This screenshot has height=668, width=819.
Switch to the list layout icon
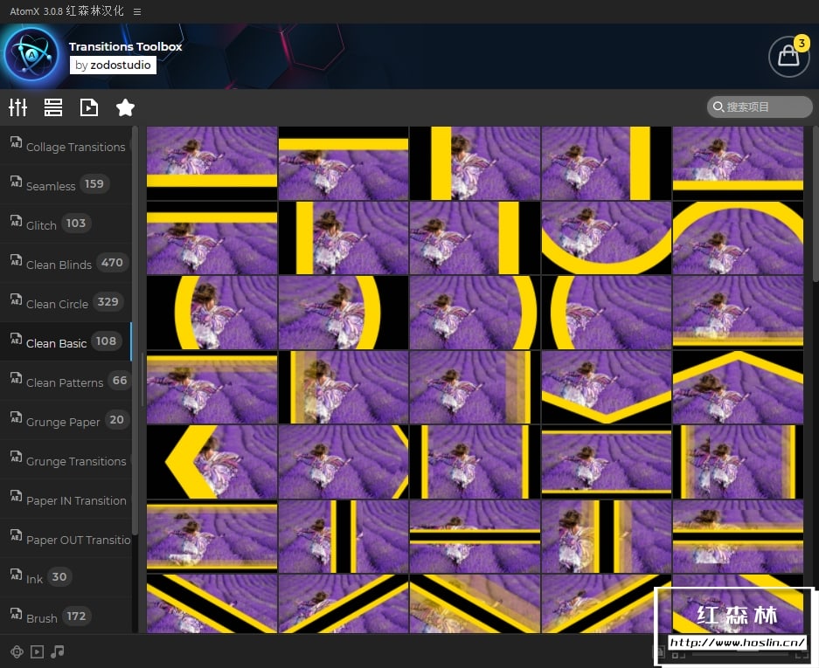tap(53, 107)
